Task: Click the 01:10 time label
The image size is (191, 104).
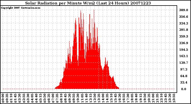Action: 11,98
